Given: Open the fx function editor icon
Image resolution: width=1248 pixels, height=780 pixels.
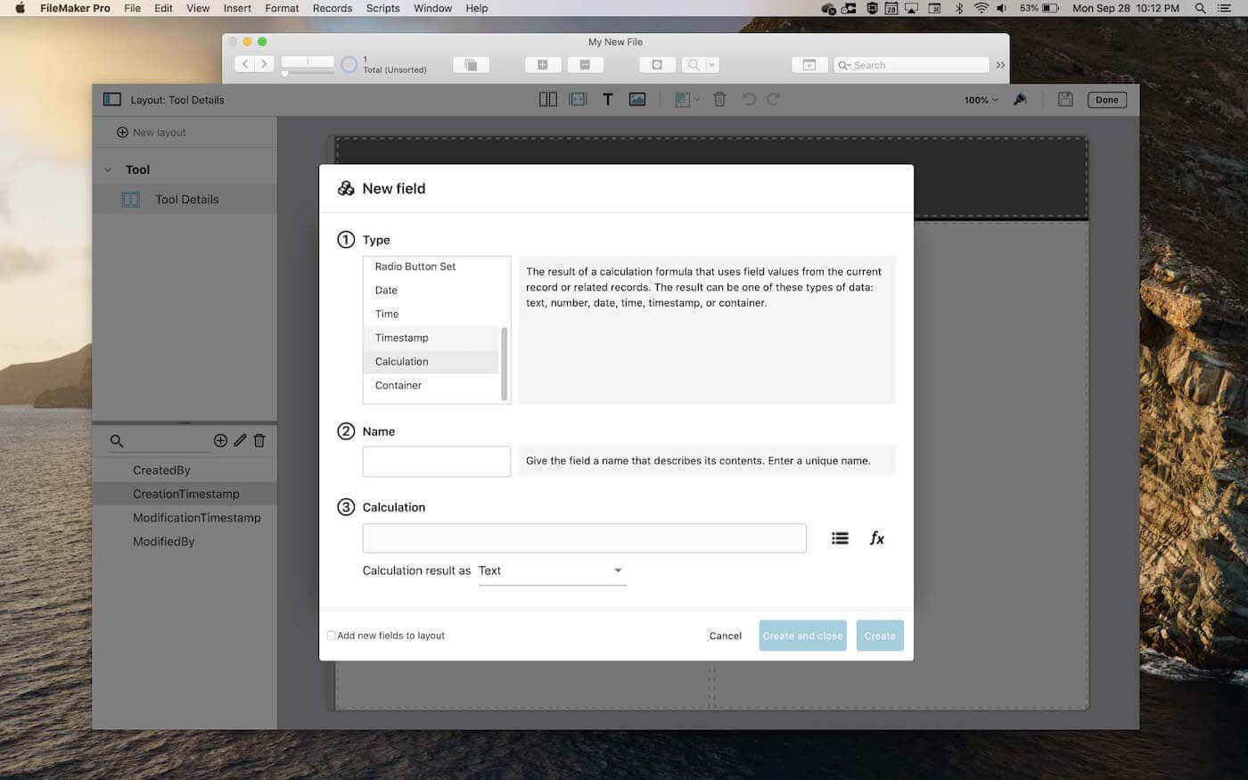Looking at the screenshot, I should pyautogui.click(x=877, y=538).
